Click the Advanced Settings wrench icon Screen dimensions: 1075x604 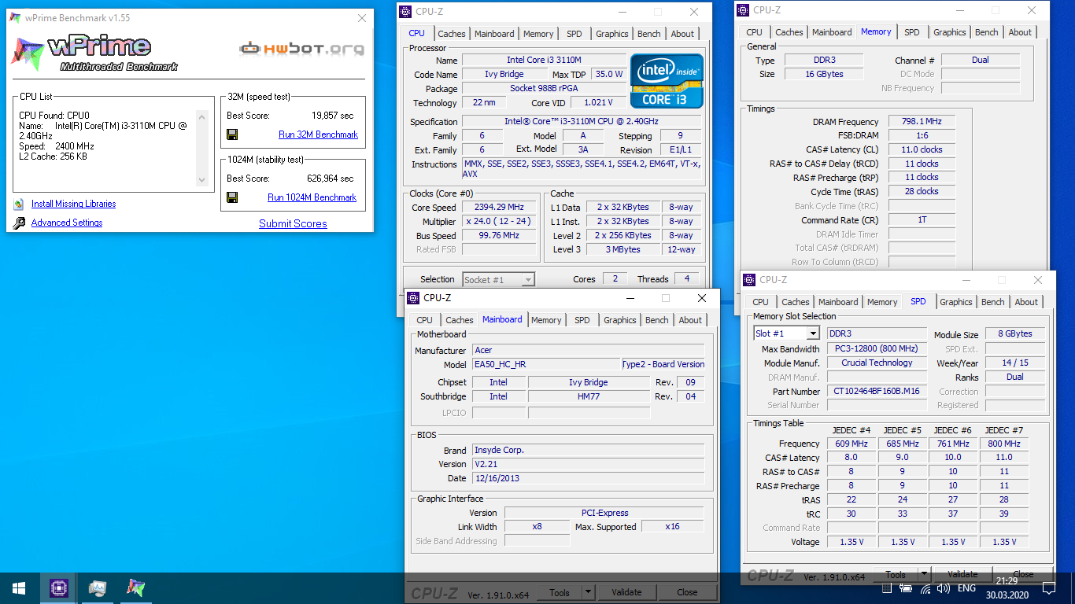[19, 223]
